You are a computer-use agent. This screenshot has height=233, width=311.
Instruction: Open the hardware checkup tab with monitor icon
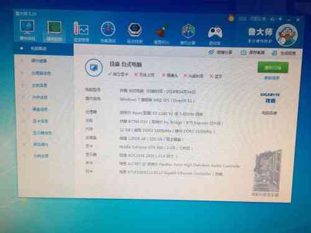[x=27, y=30]
